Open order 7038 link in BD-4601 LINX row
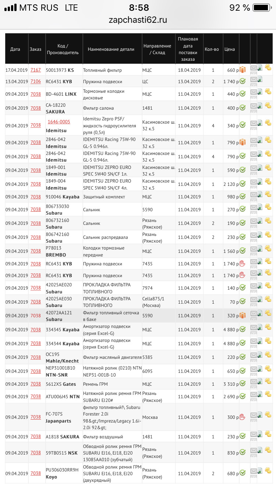This screenshot has width=276, height=491. 36,94
